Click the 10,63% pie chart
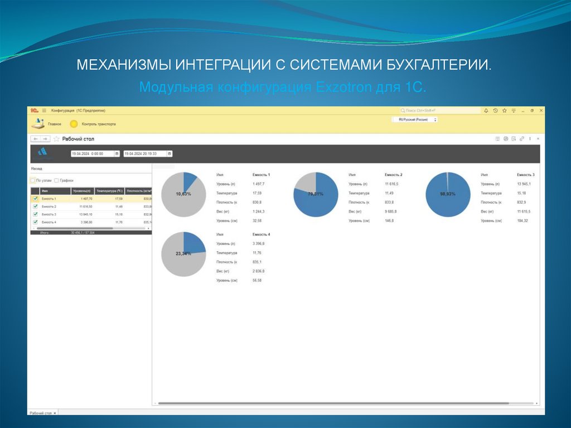Viewport: 571px width, 428px height. click(x=183, y=194)
